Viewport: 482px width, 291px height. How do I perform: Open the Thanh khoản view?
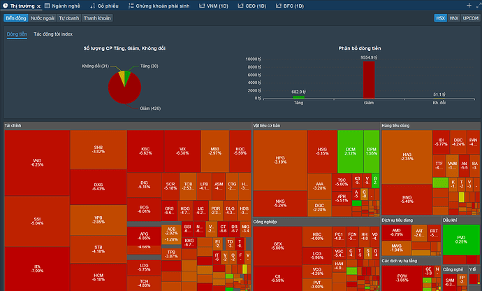pyautogui.click(x=97, y=18)
